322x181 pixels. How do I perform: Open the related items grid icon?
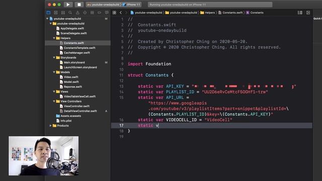114,13
